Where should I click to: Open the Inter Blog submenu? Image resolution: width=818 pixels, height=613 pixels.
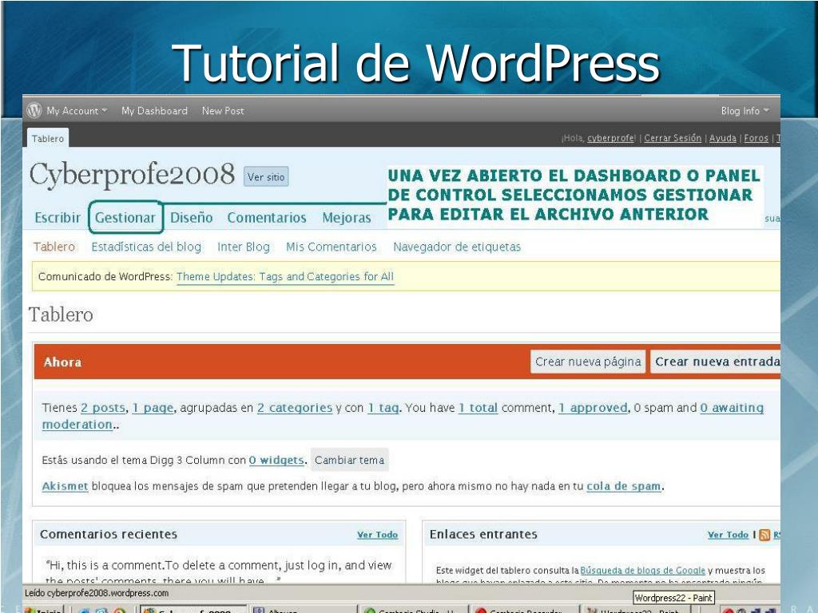[243, 247]
